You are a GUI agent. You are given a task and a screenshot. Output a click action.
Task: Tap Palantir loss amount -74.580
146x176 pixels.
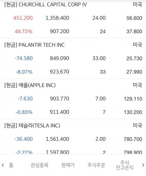tap(24, 58)
